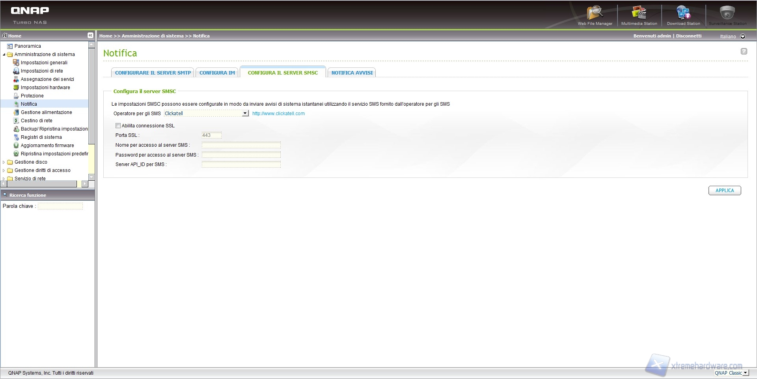Image resolution: width=757 pixels, height=379 pixels.
Task: Open the Italiano language dropdown
Action: [743, 36]
